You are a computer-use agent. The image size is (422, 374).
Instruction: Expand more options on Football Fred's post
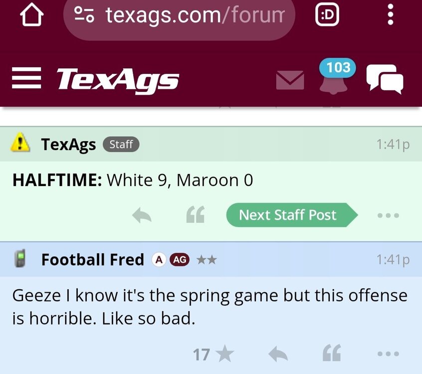click(388, 354)
